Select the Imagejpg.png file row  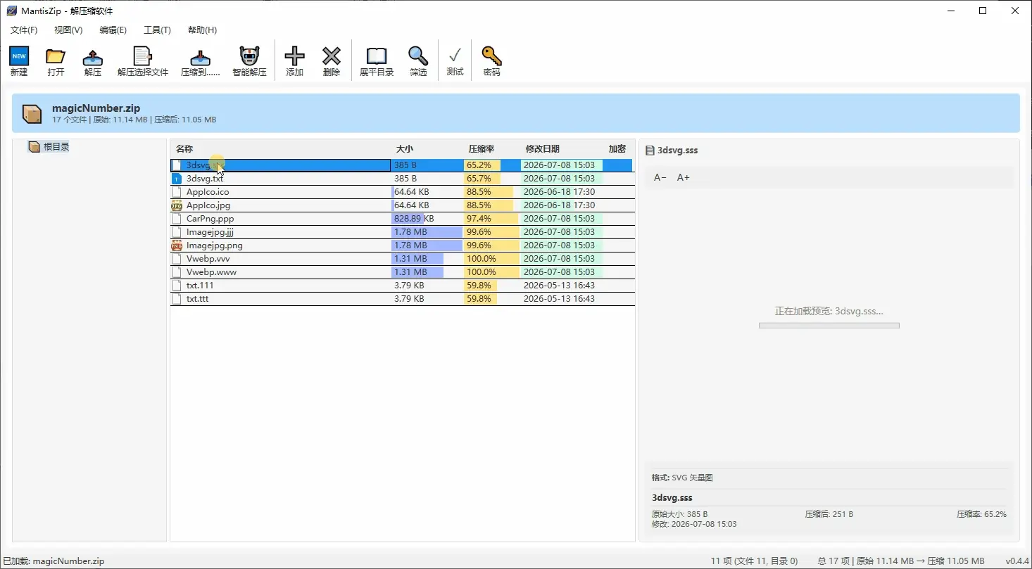pyautogui.click(x=402, y=245)
